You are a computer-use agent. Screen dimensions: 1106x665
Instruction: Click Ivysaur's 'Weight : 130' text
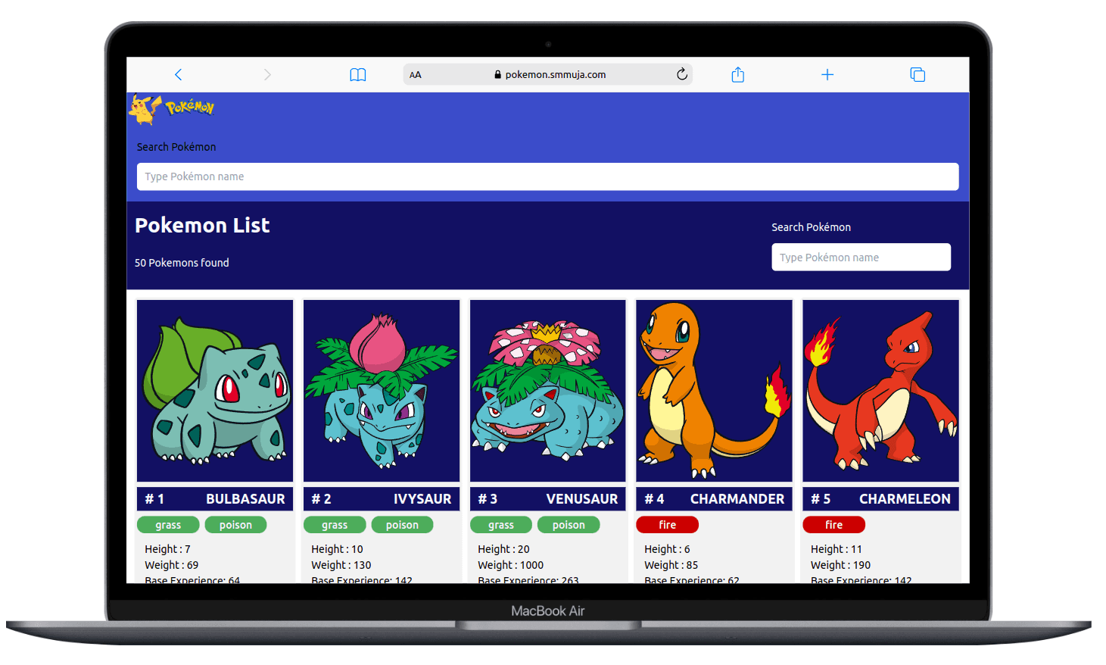341,565
